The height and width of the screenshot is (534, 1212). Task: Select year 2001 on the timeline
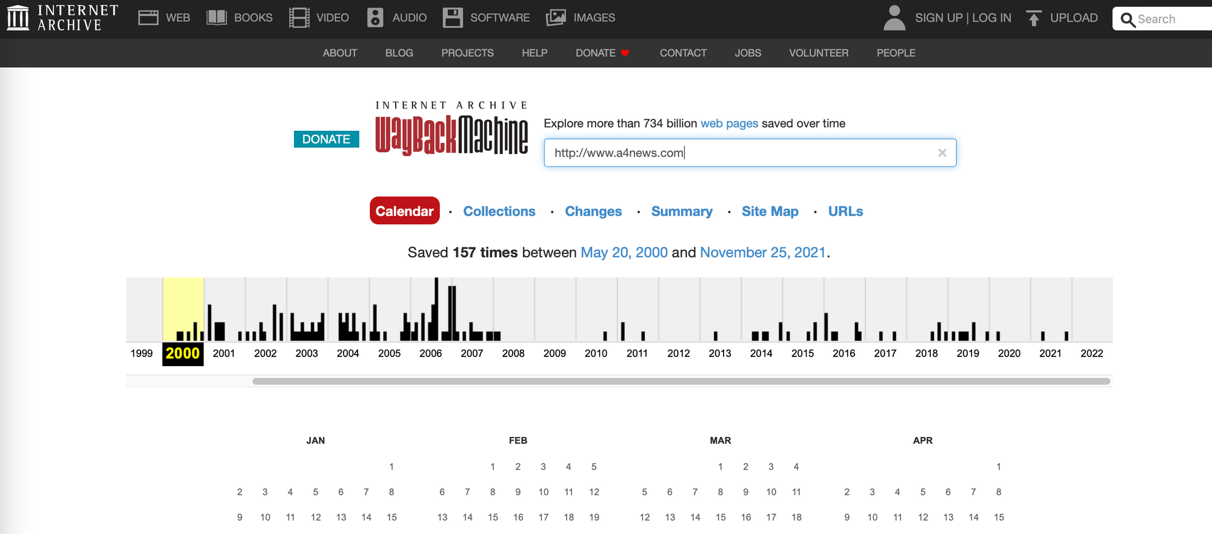pos(224,353)
